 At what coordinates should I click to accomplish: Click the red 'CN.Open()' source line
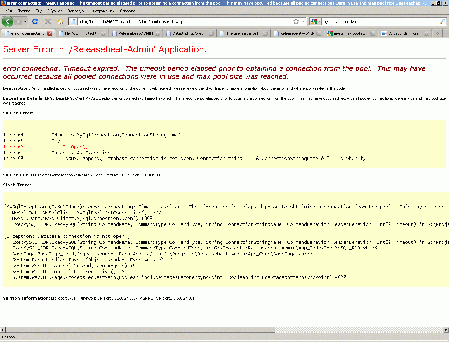click(x=75, y=147)
